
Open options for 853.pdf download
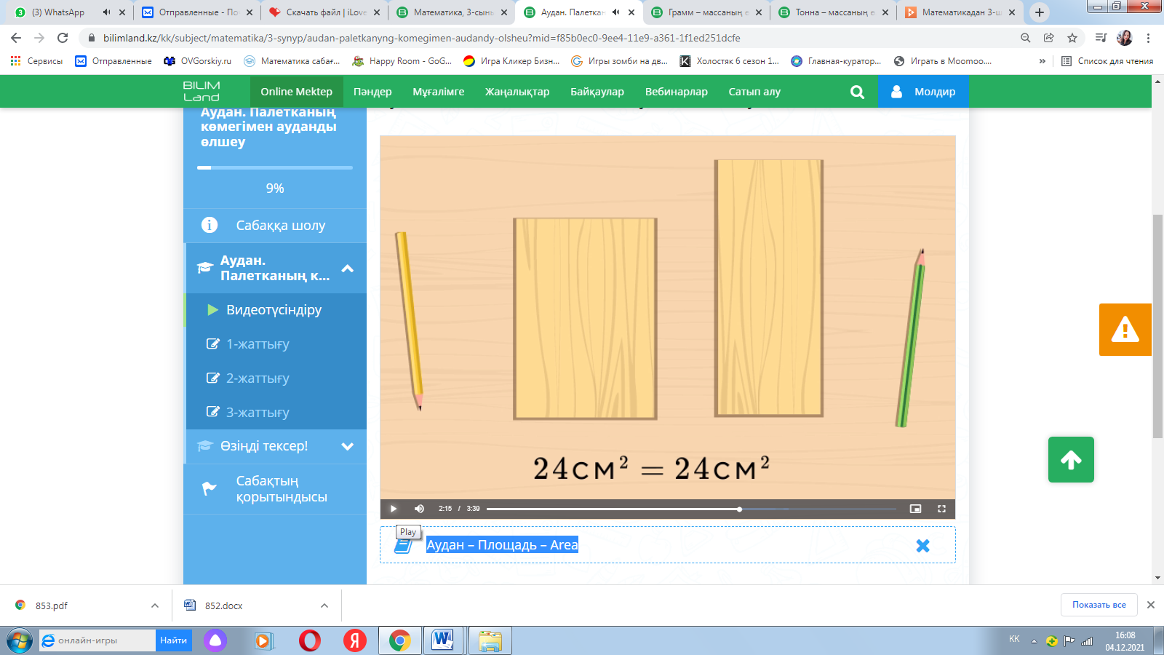click(155, 606)
